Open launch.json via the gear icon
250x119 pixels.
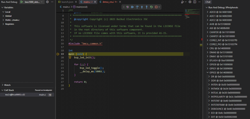(47, 2)
